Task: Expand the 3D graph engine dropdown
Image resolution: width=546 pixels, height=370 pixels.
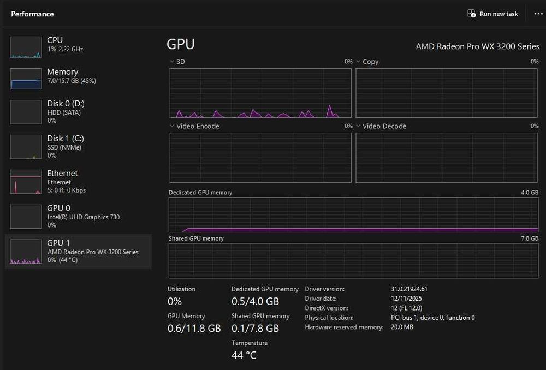Action: [173, 62]
